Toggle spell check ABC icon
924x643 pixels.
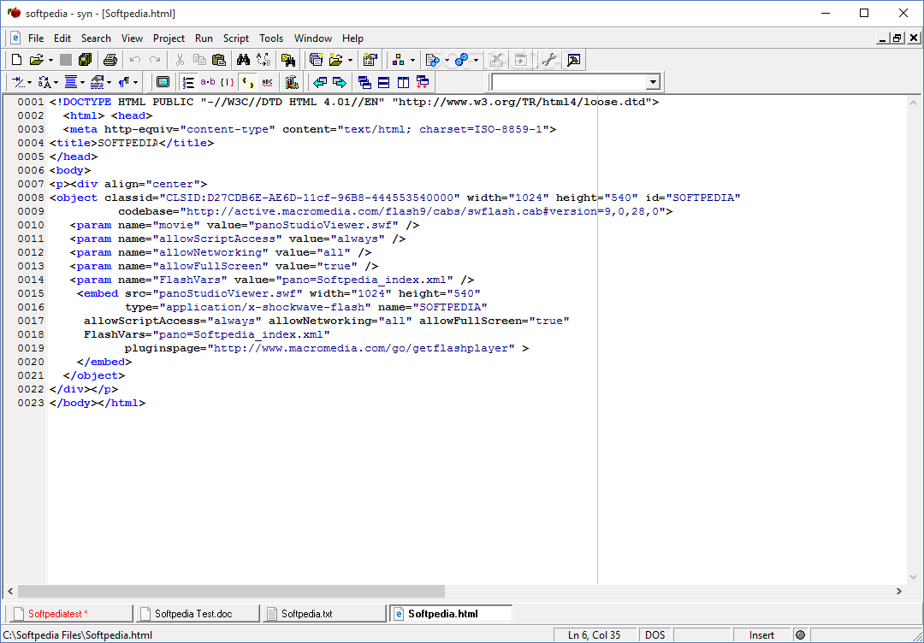click(267, 82)
